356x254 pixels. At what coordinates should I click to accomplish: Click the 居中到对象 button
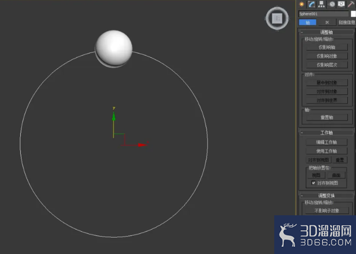tap(327, 83)
